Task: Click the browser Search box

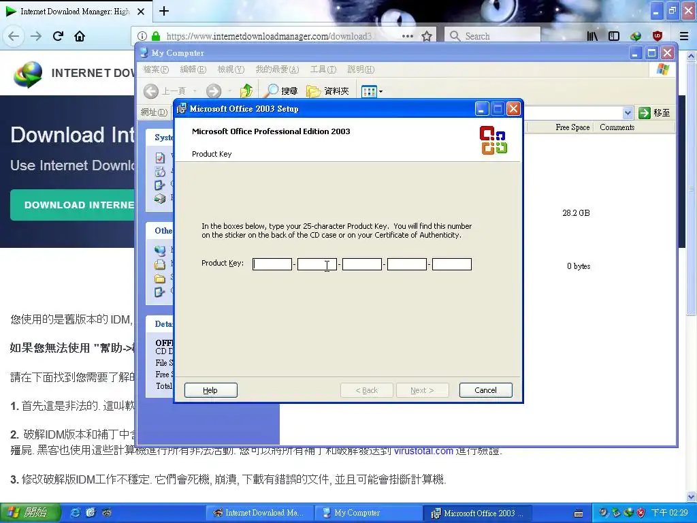Action: [493, 36]
